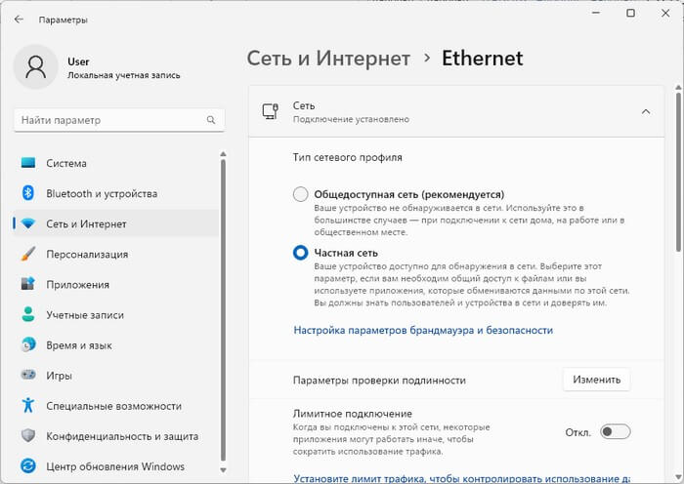The width and height of the screenshot is (684, 484).
Task: Open Конфиденциальность и защита category
Action: 116,436
